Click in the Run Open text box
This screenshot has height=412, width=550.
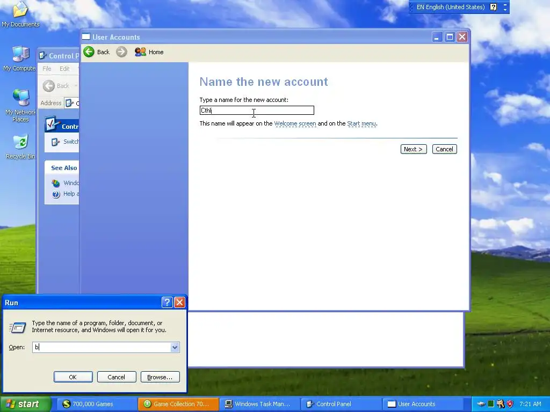tap(102, 347)
